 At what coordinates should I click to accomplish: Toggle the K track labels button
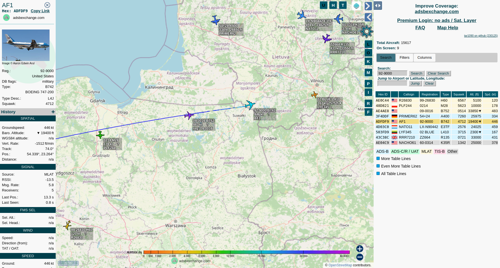368,61
